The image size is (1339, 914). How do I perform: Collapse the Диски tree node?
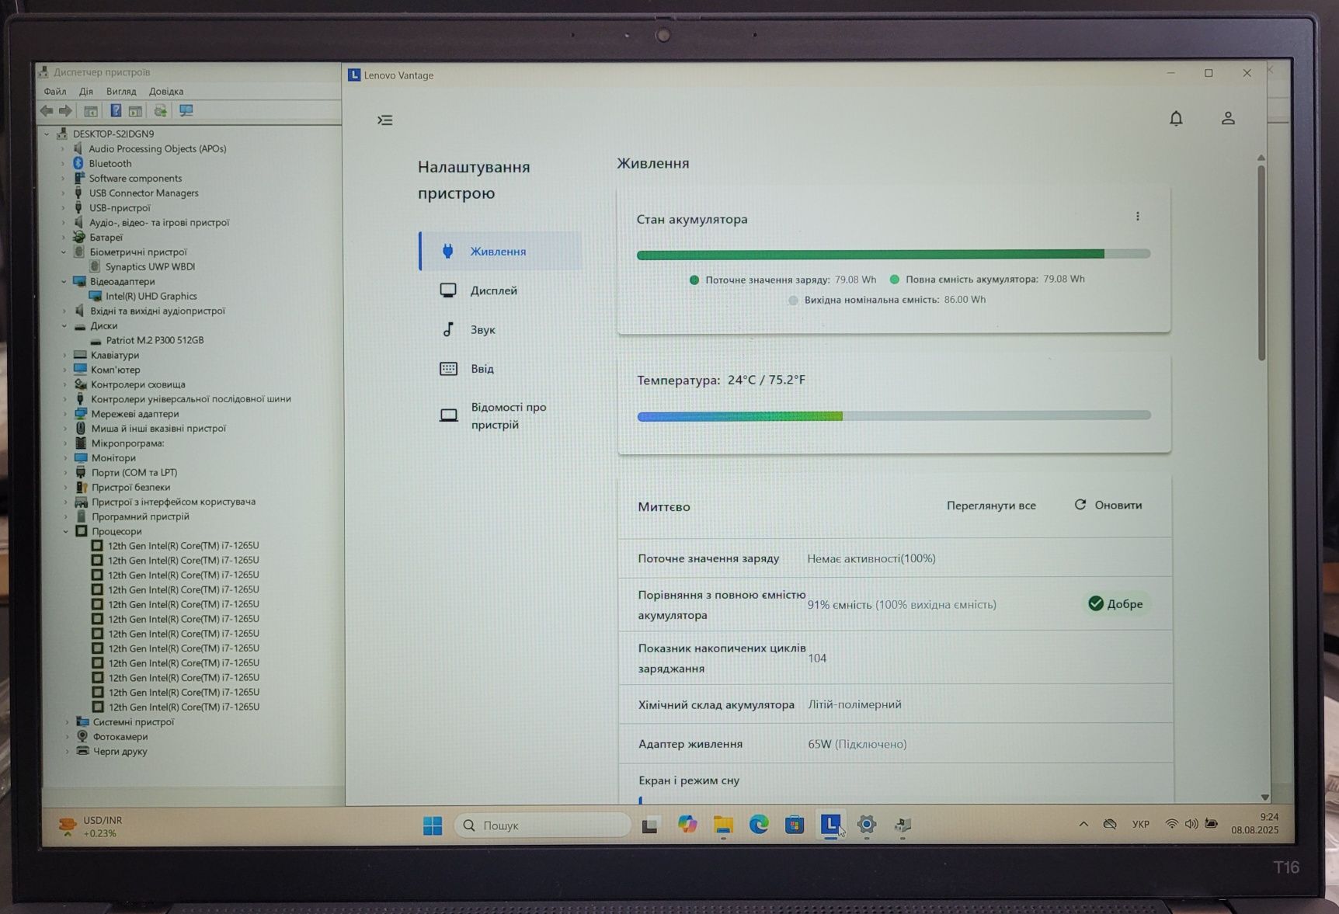coord(64,326)
